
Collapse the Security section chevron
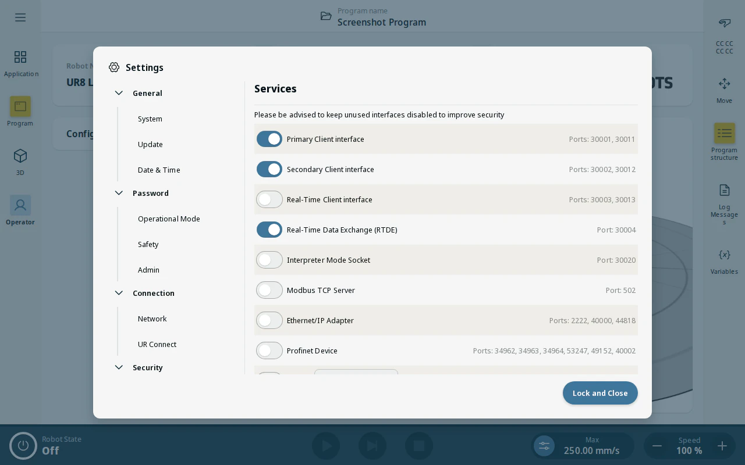tap(119, 367)
